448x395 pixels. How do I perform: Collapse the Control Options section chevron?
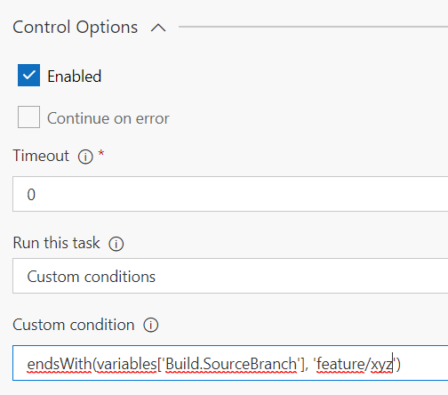click(x=158, y=28)
